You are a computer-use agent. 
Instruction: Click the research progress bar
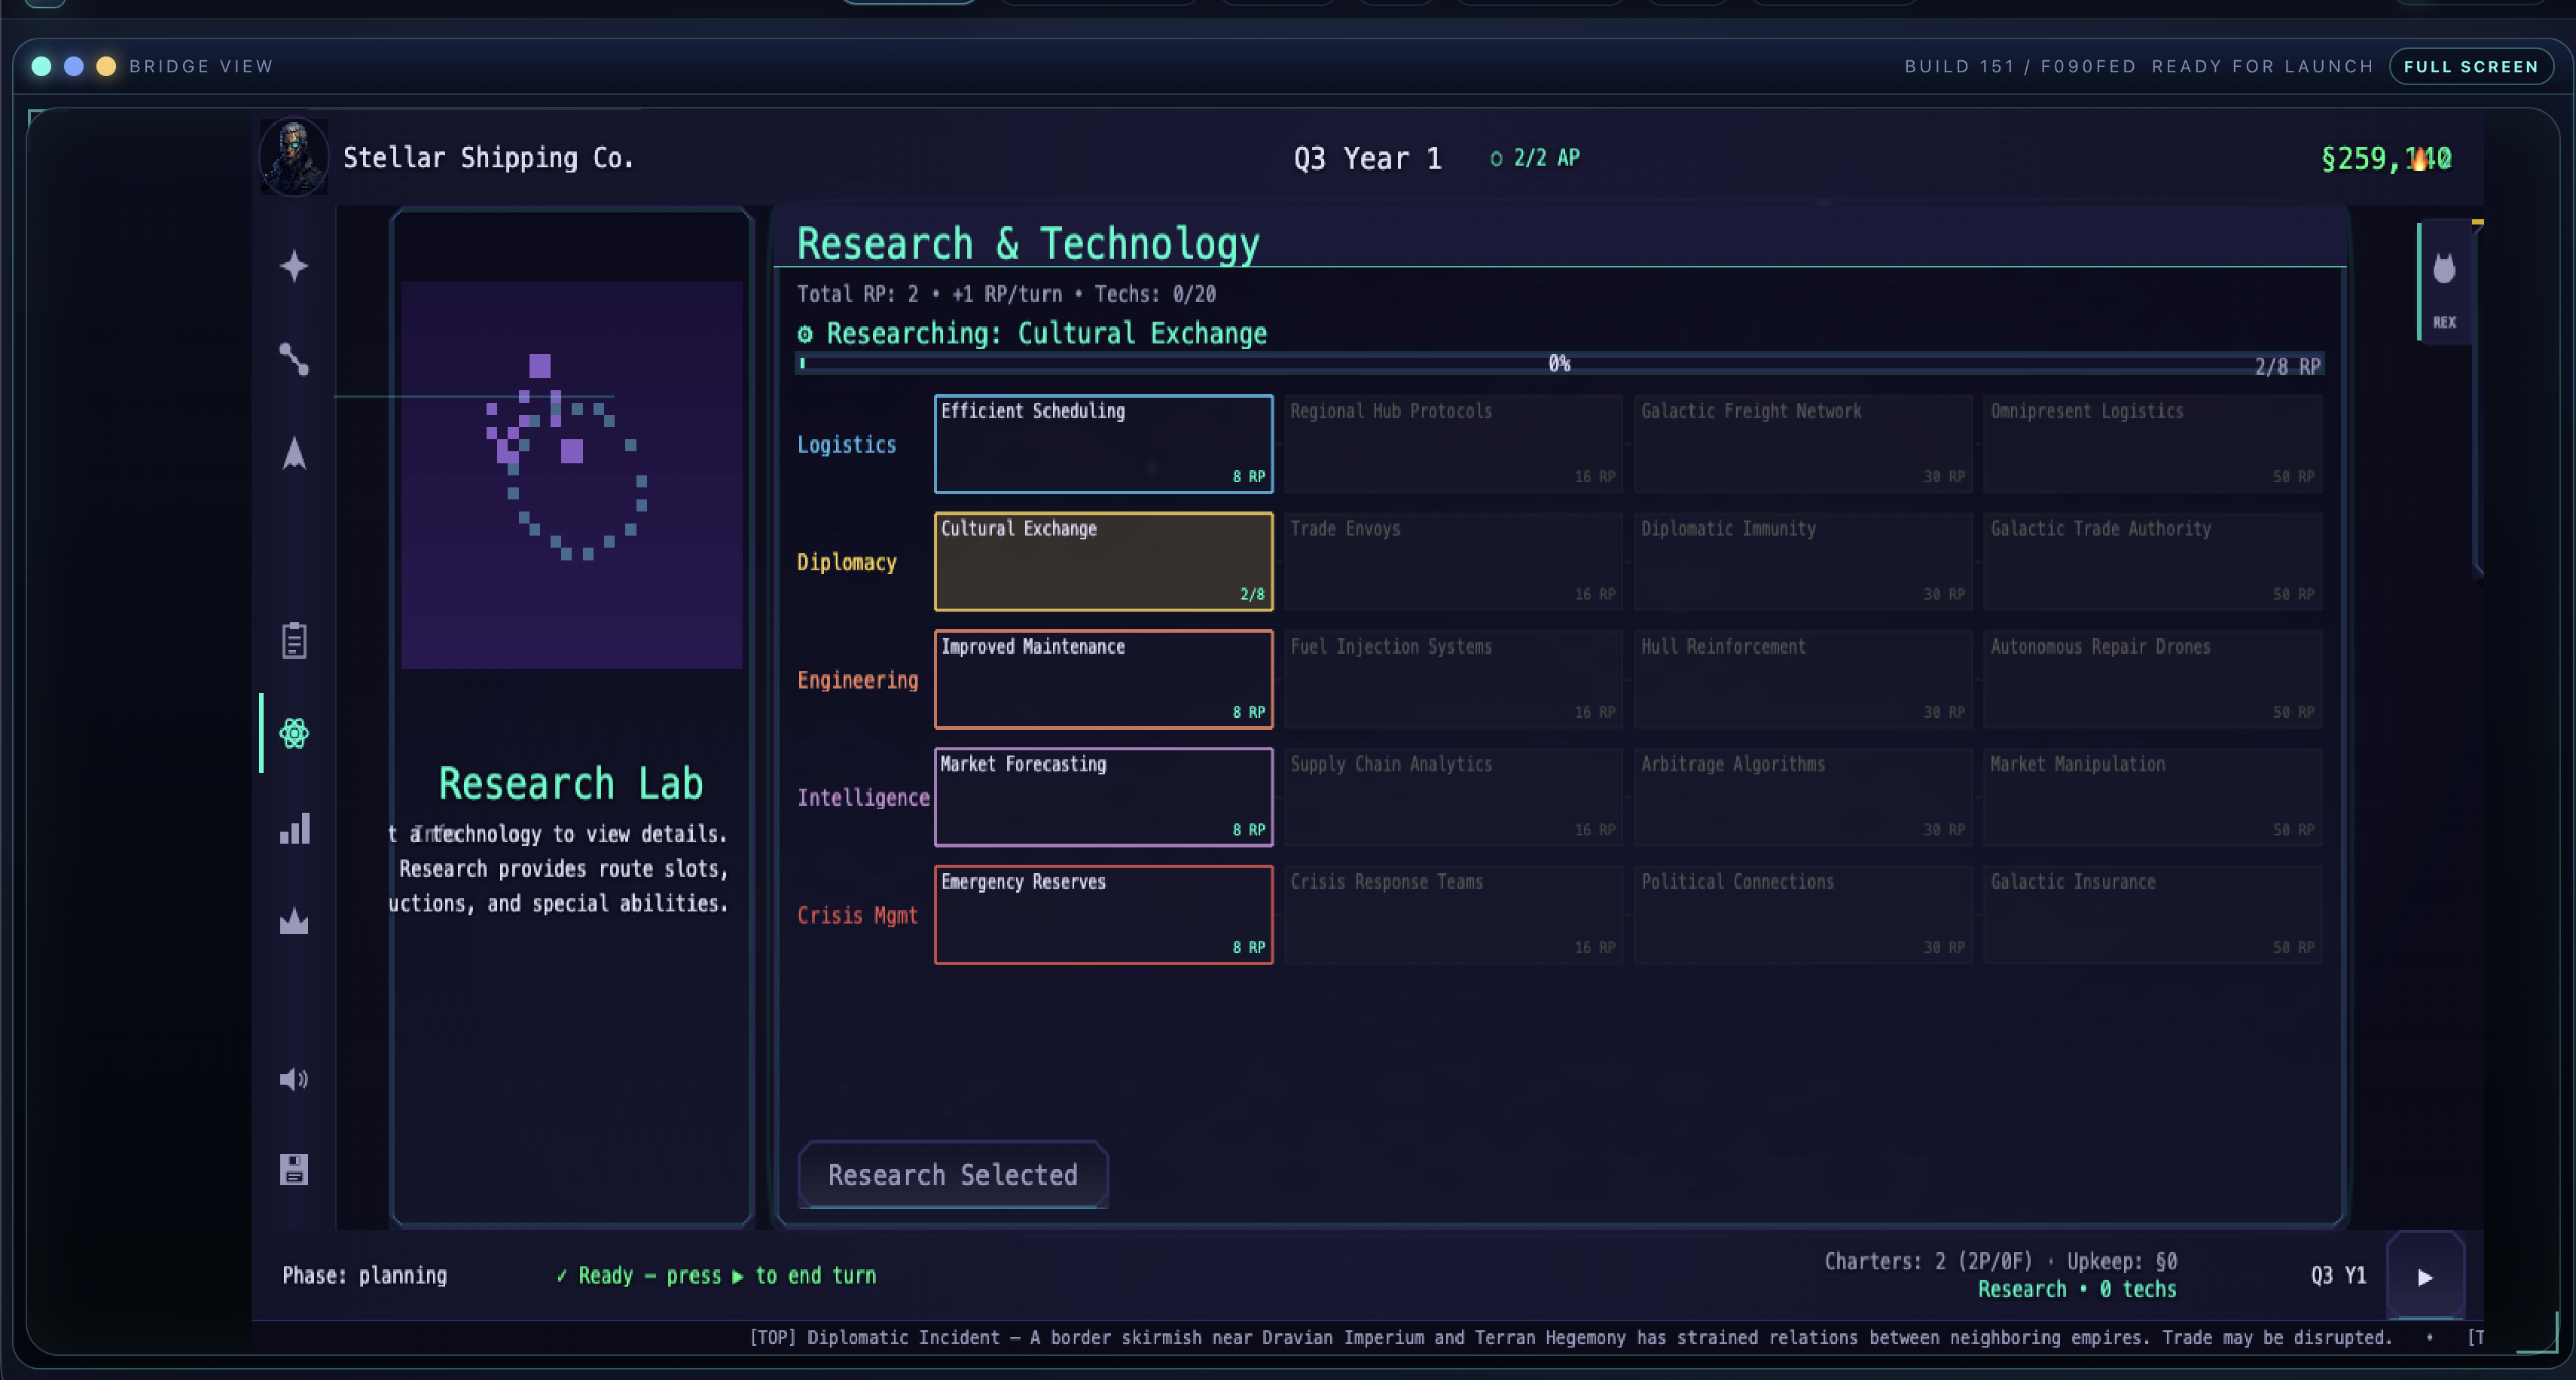[1559, 364]
